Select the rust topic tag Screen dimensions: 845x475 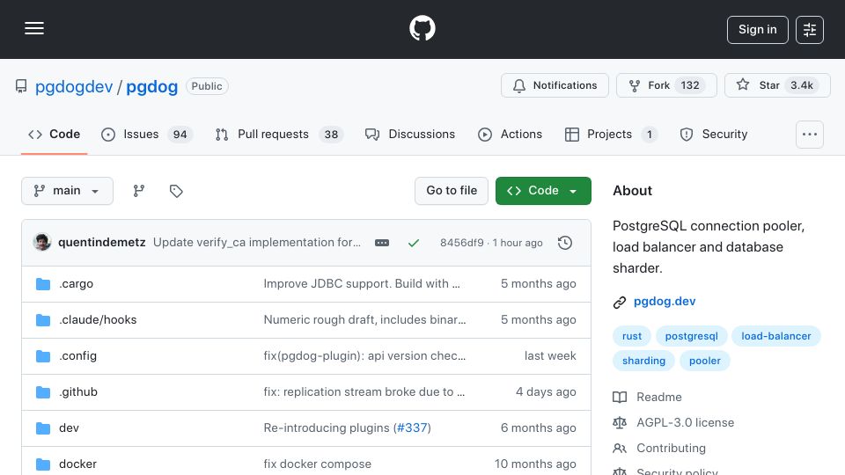point(632,336)
